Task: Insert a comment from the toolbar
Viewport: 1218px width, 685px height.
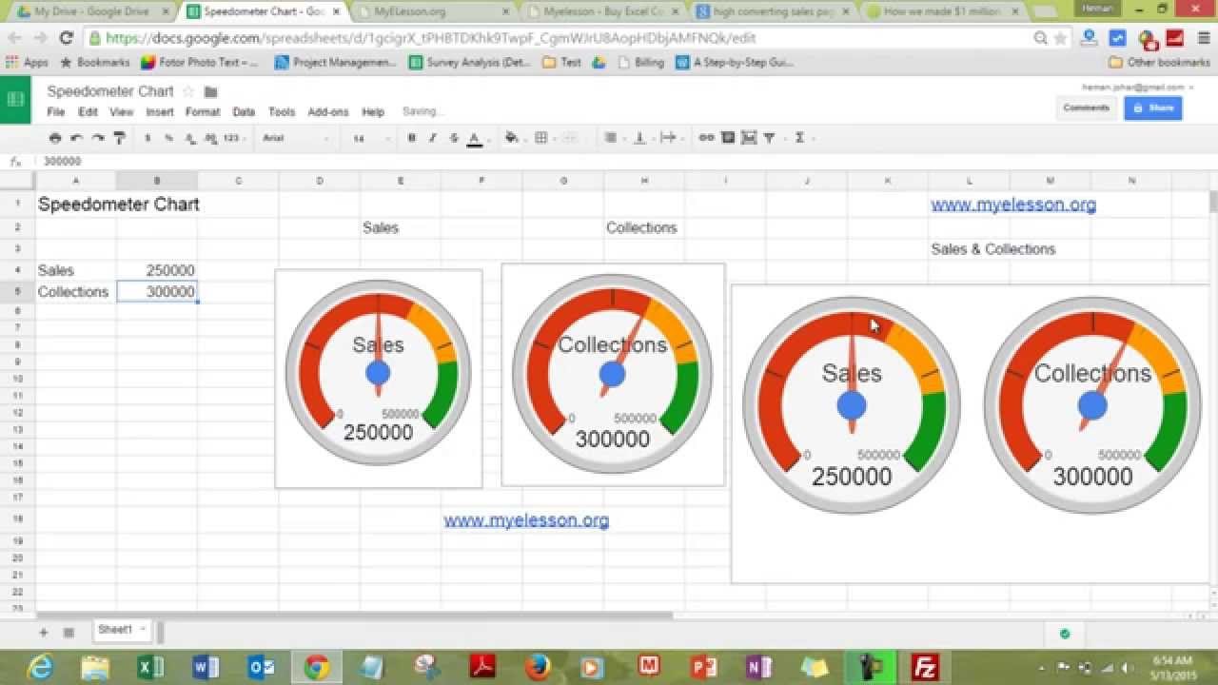Action: (728, 138)
